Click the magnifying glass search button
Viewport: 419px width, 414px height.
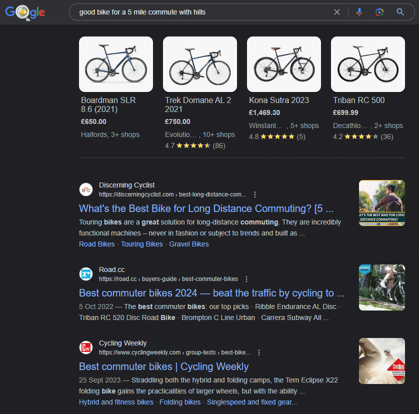[400, 12]
